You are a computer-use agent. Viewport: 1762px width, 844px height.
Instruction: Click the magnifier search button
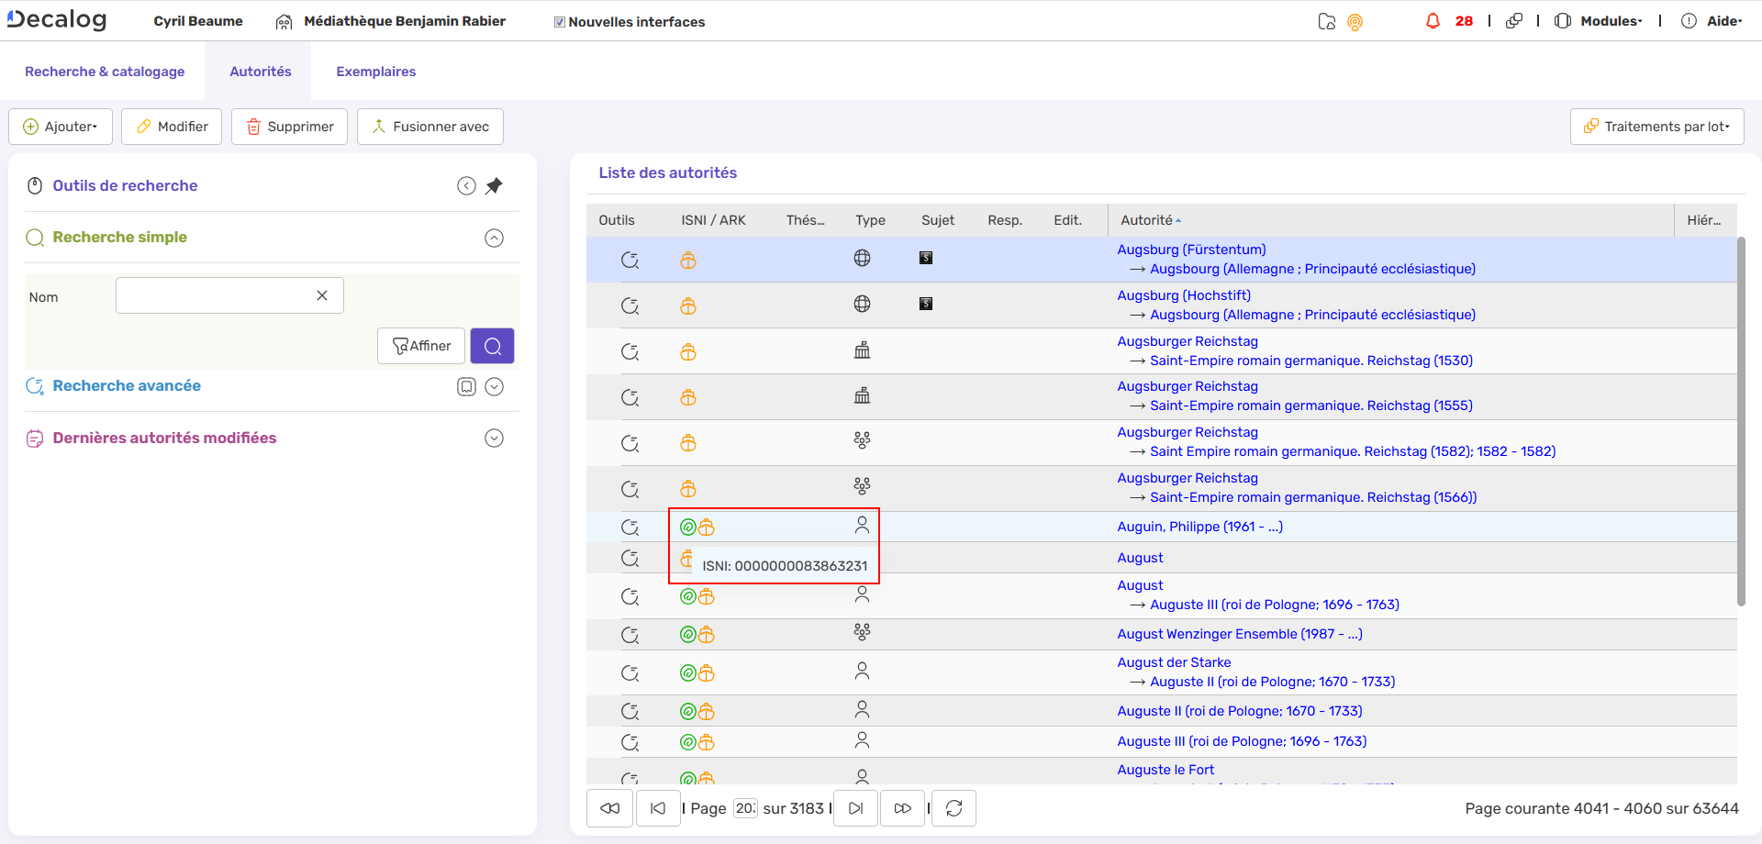tap(492, 346)
